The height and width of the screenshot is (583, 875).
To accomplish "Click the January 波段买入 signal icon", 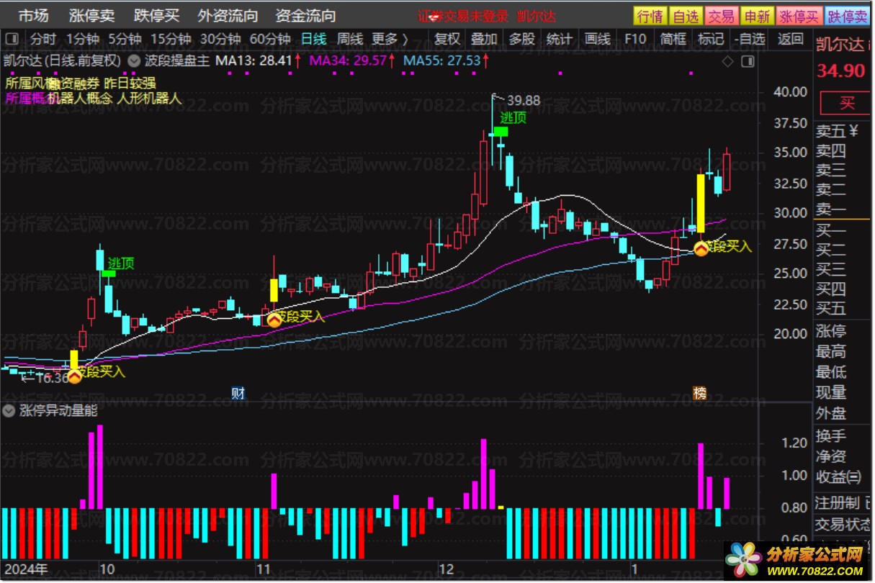I will click(x=701, y=249).
